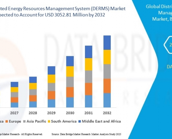Click the 2032 bar's gray segment
Image resolution: width=172 pixels, height=139 pixels.
click(107, 71)
